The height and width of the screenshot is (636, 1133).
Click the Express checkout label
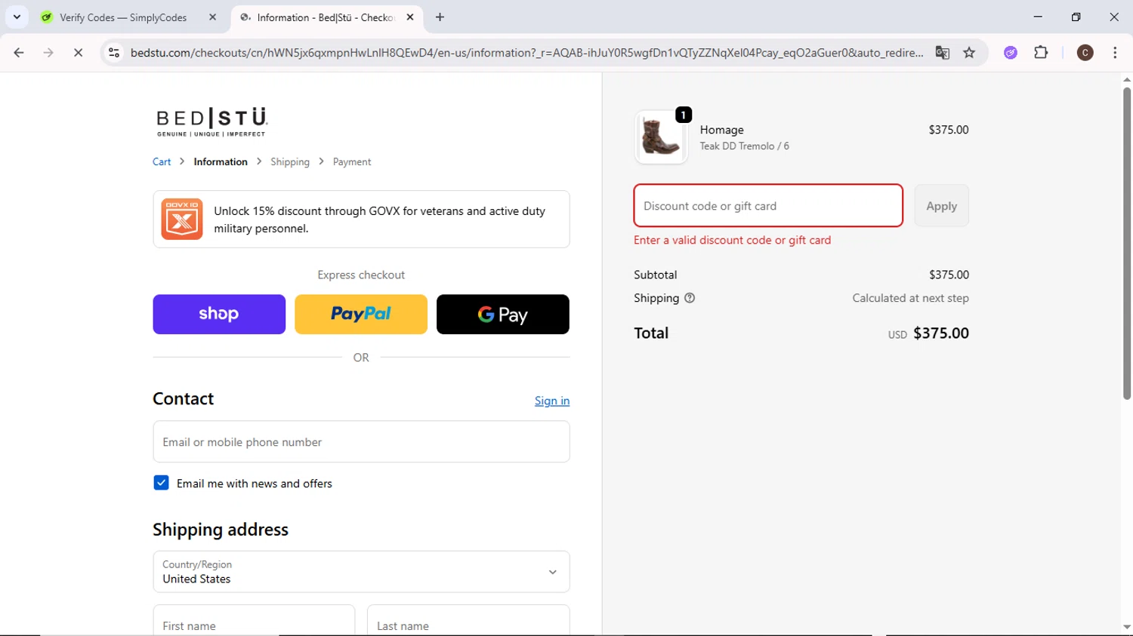361,275
